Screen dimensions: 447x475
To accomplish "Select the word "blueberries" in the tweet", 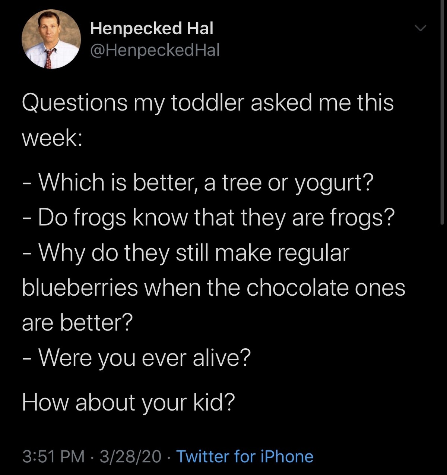I will pos(80,288).
